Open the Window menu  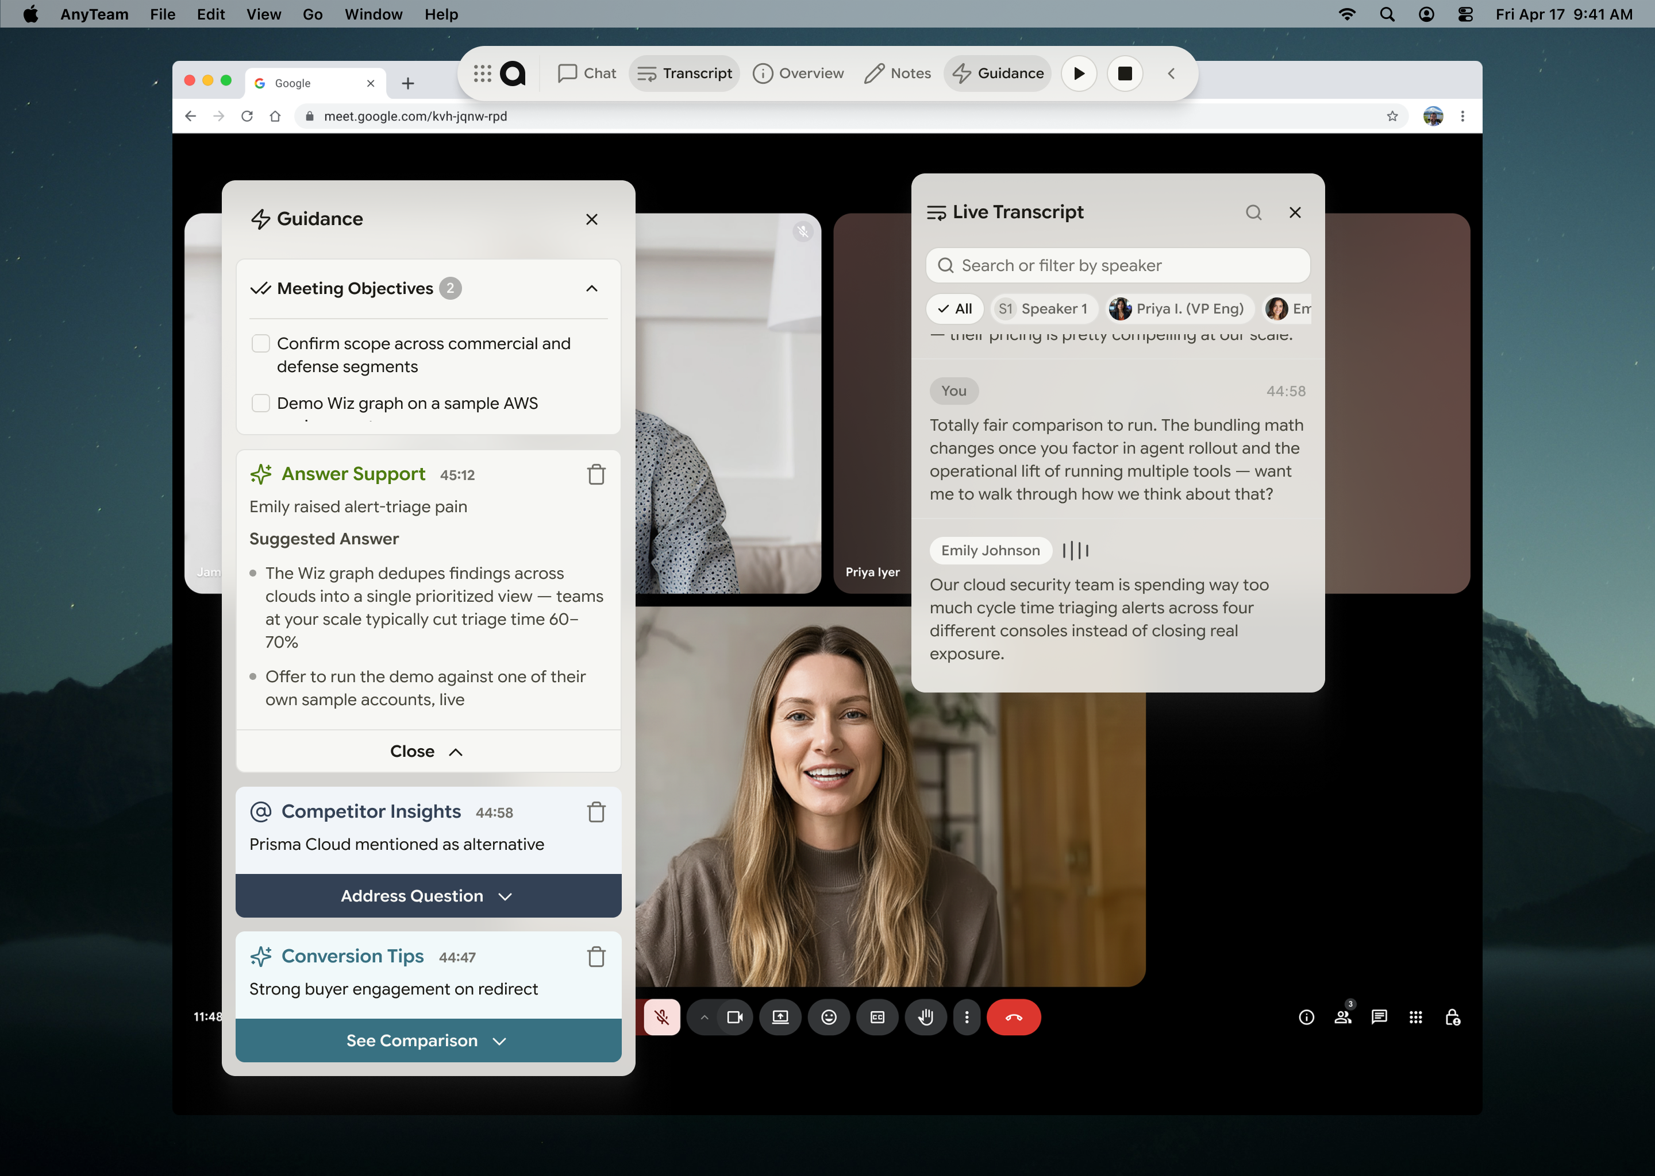373,14
